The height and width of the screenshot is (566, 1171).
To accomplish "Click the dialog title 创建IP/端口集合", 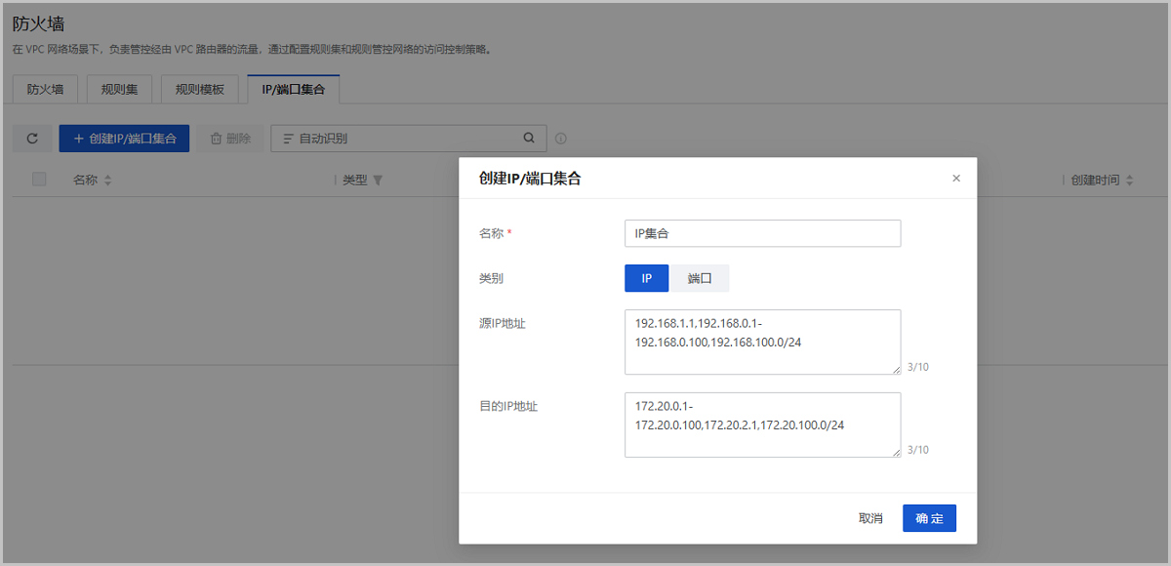I will tap(531, 178).
